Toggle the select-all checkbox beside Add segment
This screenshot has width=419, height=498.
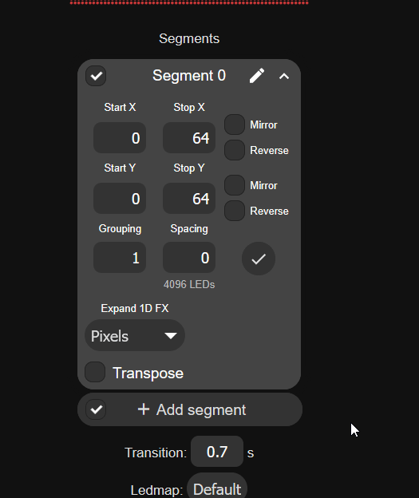pos(96,409)
